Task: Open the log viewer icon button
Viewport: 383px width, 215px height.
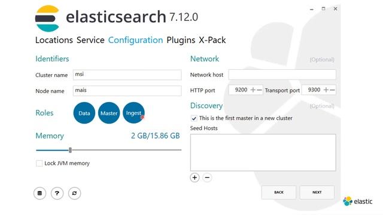Action: [39, 193]
